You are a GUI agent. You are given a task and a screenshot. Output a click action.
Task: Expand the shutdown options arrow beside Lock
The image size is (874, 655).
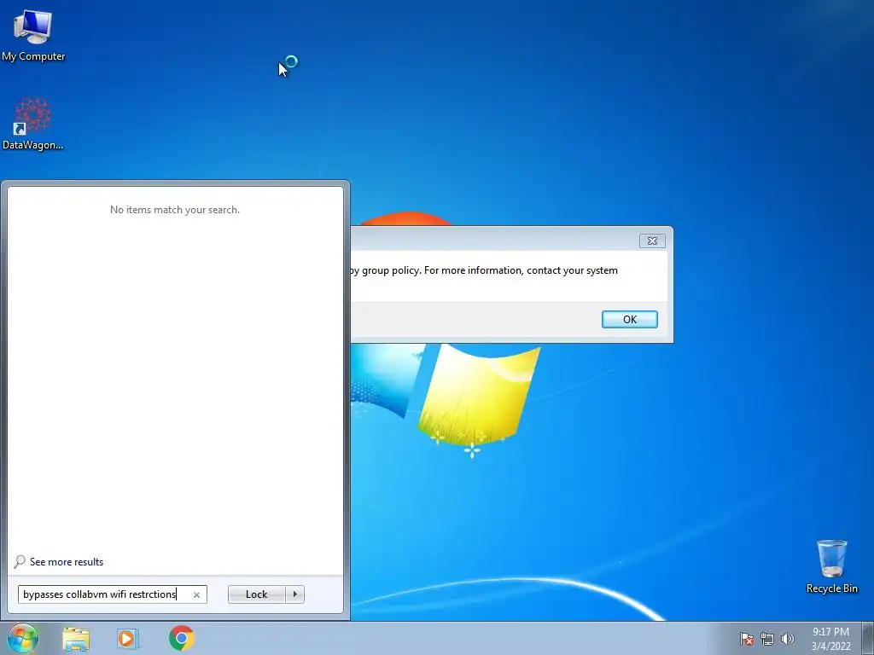click(294, 594)
